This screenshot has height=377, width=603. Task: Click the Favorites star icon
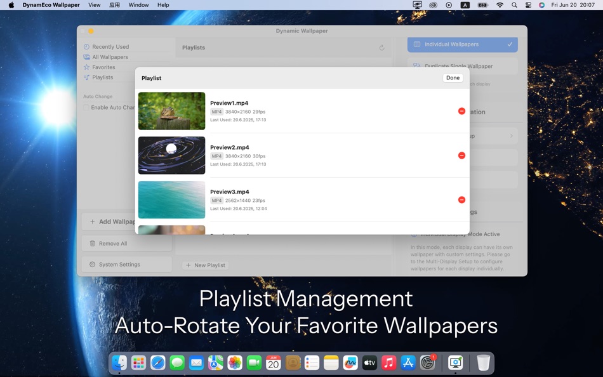86,67
